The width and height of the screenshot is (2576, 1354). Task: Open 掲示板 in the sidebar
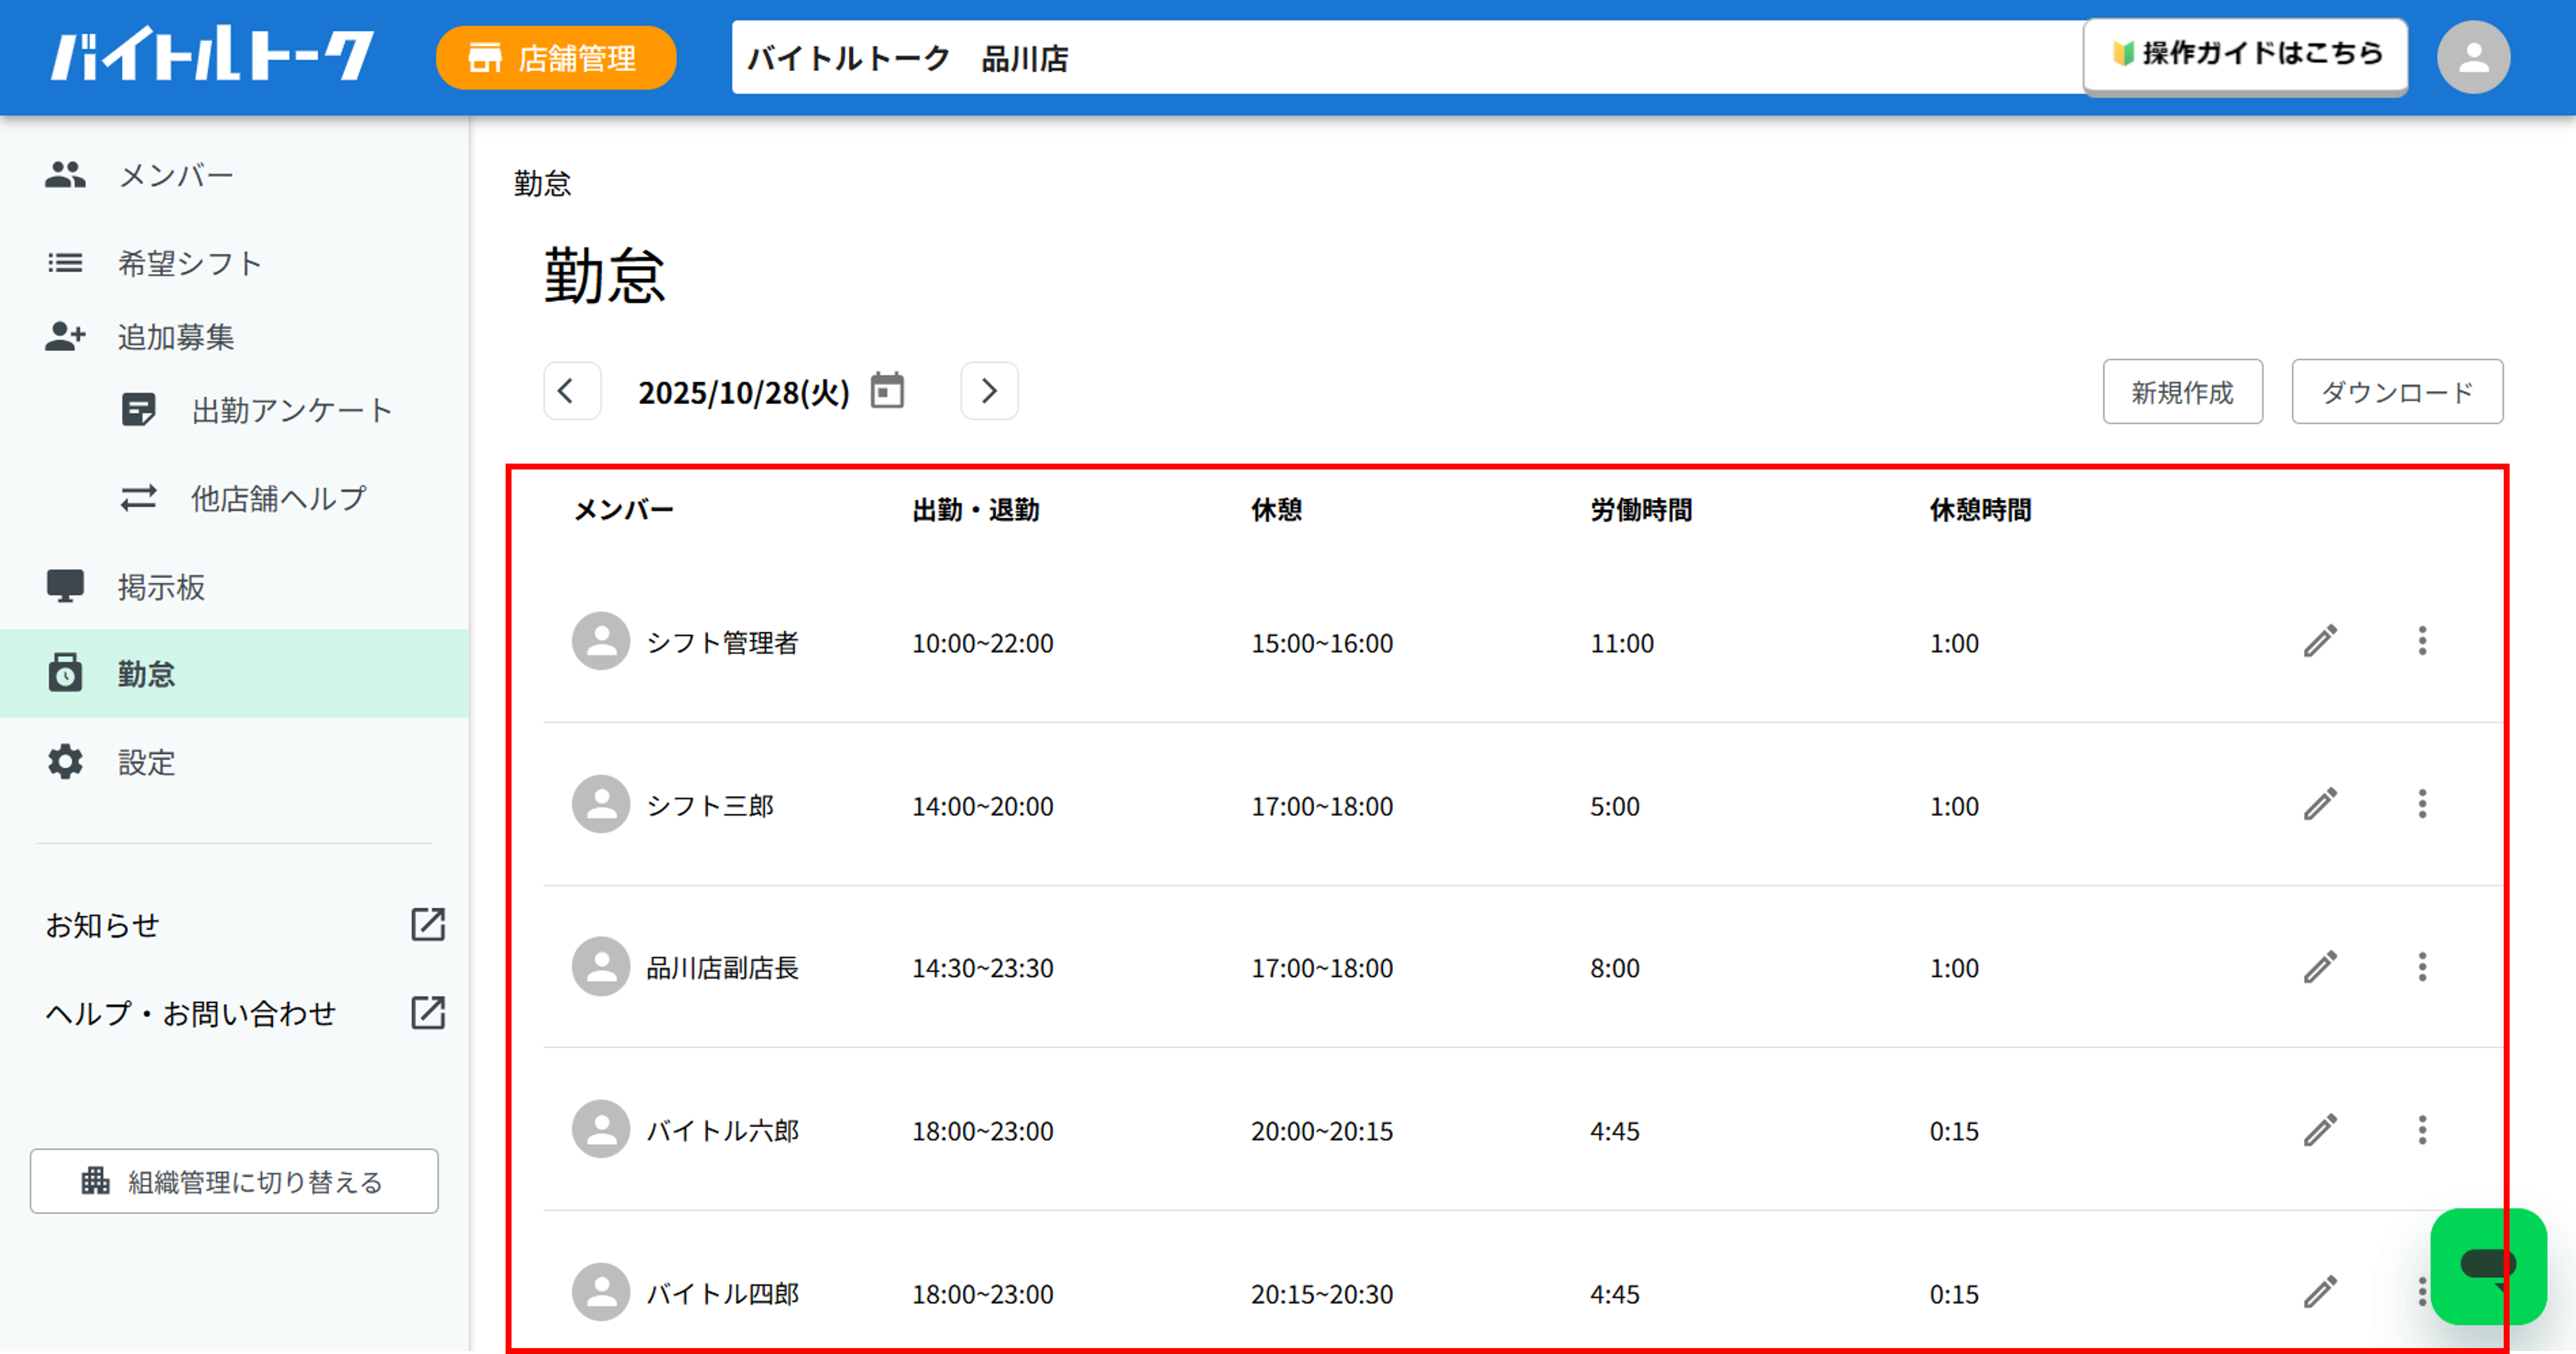tap(234, 586)
